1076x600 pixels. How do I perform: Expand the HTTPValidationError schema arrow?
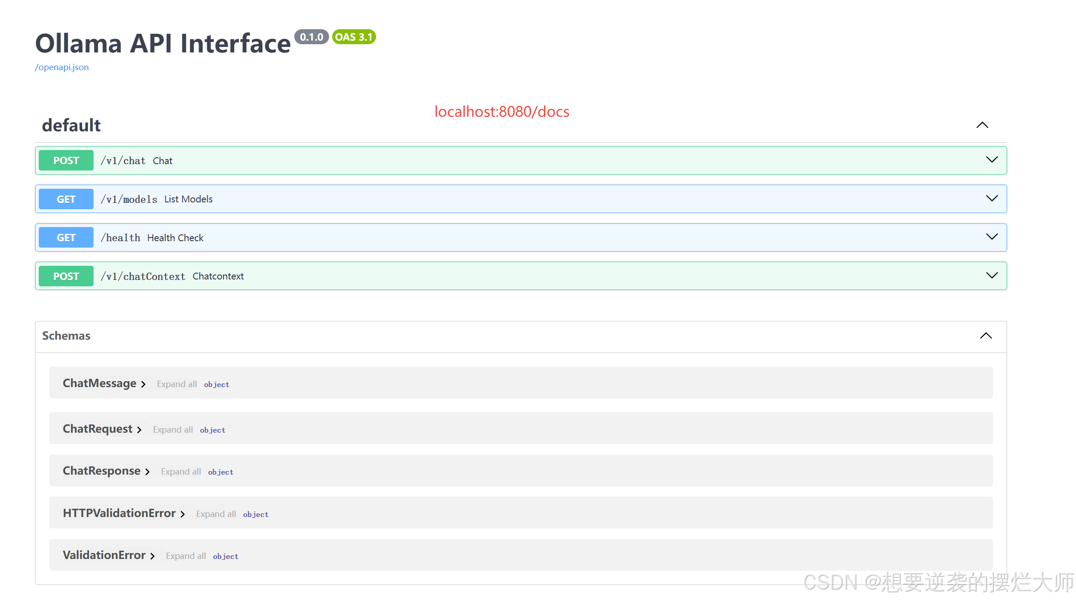[x=183, y=514]
